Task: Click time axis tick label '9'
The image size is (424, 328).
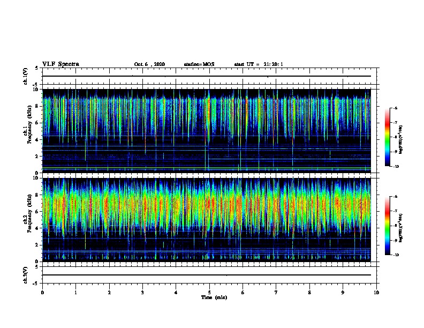Action: 343,292
